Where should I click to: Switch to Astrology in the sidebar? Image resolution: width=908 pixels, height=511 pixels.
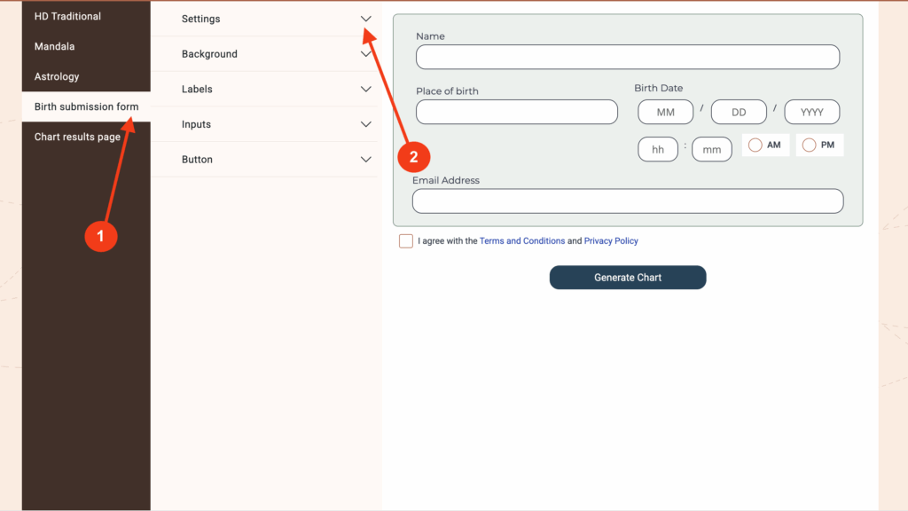click(x=57, y=76)
